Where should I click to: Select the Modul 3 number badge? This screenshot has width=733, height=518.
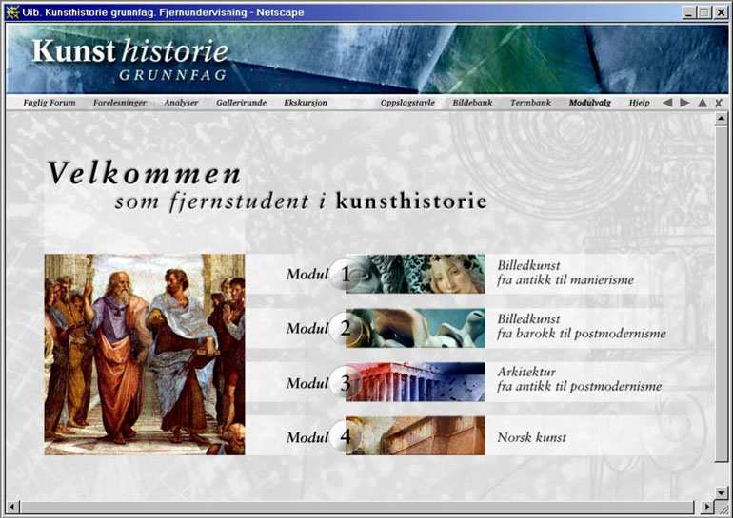point(345,383)
